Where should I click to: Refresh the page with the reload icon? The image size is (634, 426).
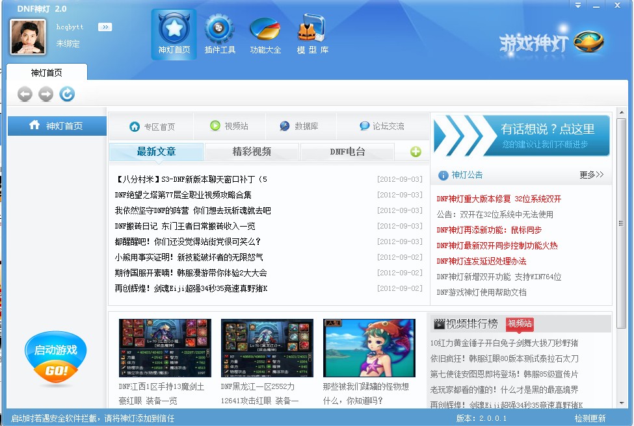66,94
